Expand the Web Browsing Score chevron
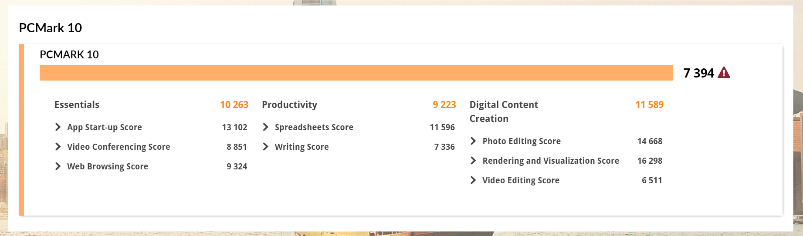The height and width of the screenshot is (236, 803). (x=58, y=166)
